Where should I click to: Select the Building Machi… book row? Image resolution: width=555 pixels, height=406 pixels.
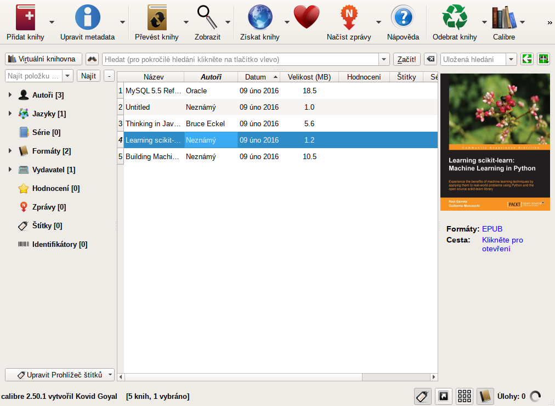click(281, 156)
